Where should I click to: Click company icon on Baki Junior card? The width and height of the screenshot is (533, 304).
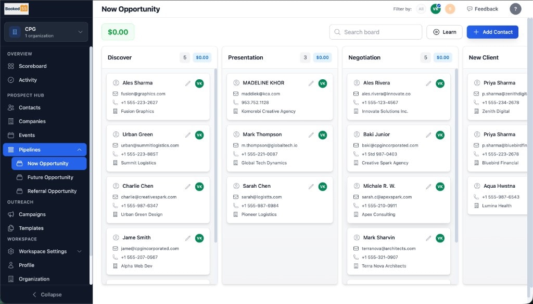pyautogui.click(x=356, y=163)
